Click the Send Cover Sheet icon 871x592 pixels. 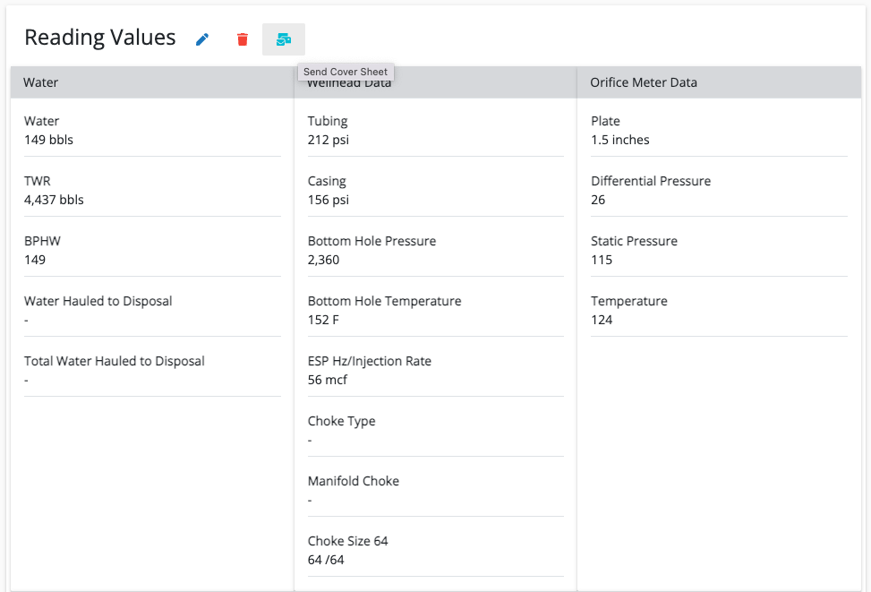[284, 39]
